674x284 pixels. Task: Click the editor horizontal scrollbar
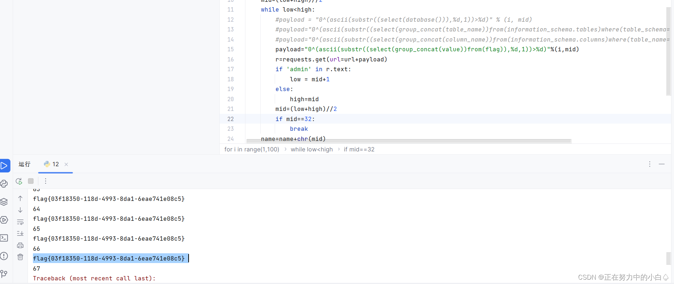click(409, 141)
